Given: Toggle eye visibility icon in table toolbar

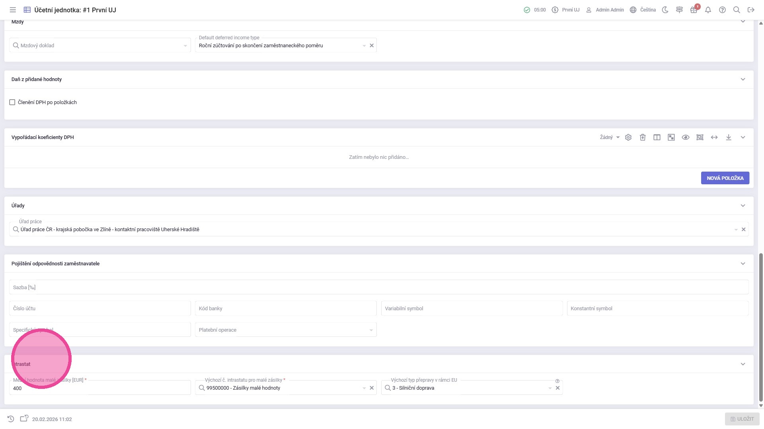Looking at the screenshot, I should tap(686, 137).
